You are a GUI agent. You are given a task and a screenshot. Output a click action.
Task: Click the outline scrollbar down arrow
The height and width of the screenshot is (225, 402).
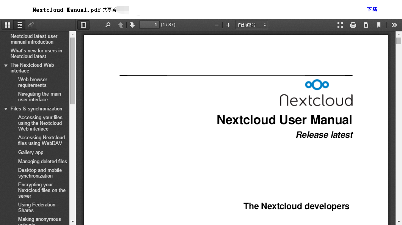(72, 222)
